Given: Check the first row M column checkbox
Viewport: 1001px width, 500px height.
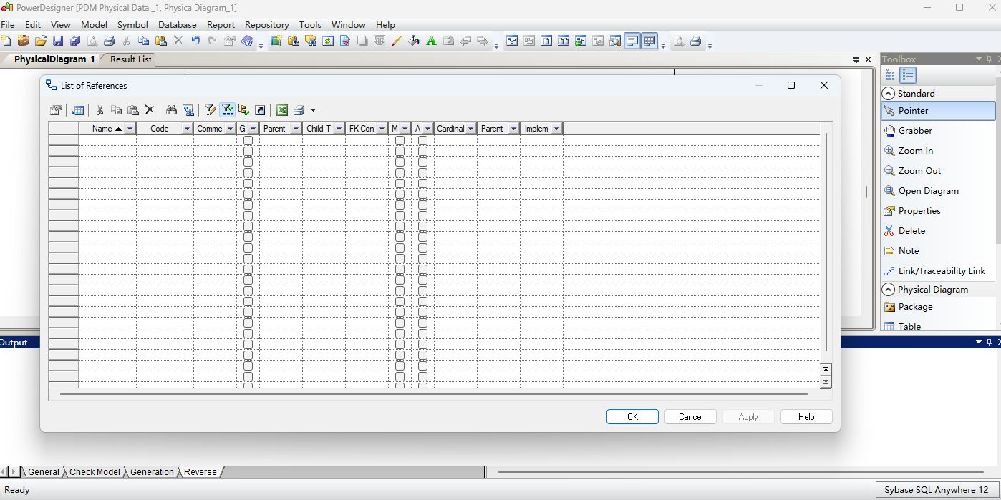Looking at the screenshot, I should coord(400,141).
